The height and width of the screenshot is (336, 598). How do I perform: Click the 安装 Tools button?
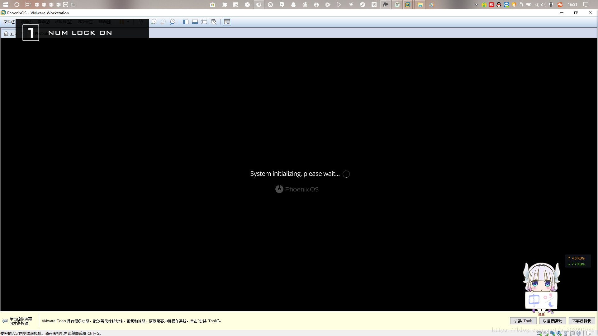[523, 321]
